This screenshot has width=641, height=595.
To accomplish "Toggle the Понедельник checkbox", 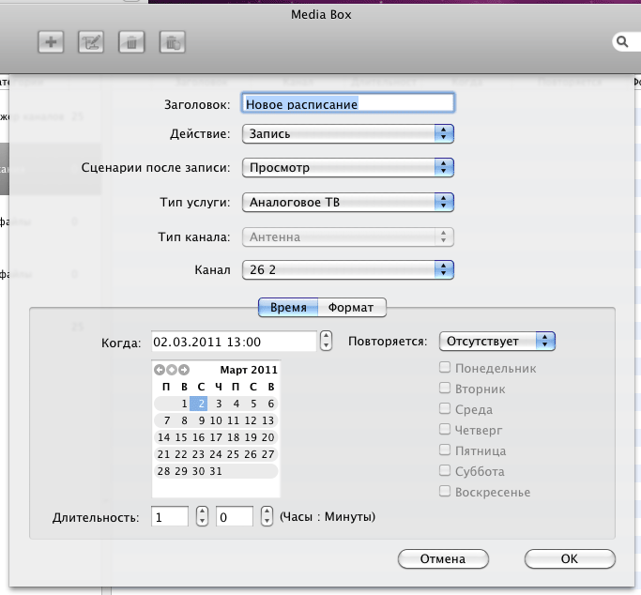I will pyautogui.click(x=446, y=368).
